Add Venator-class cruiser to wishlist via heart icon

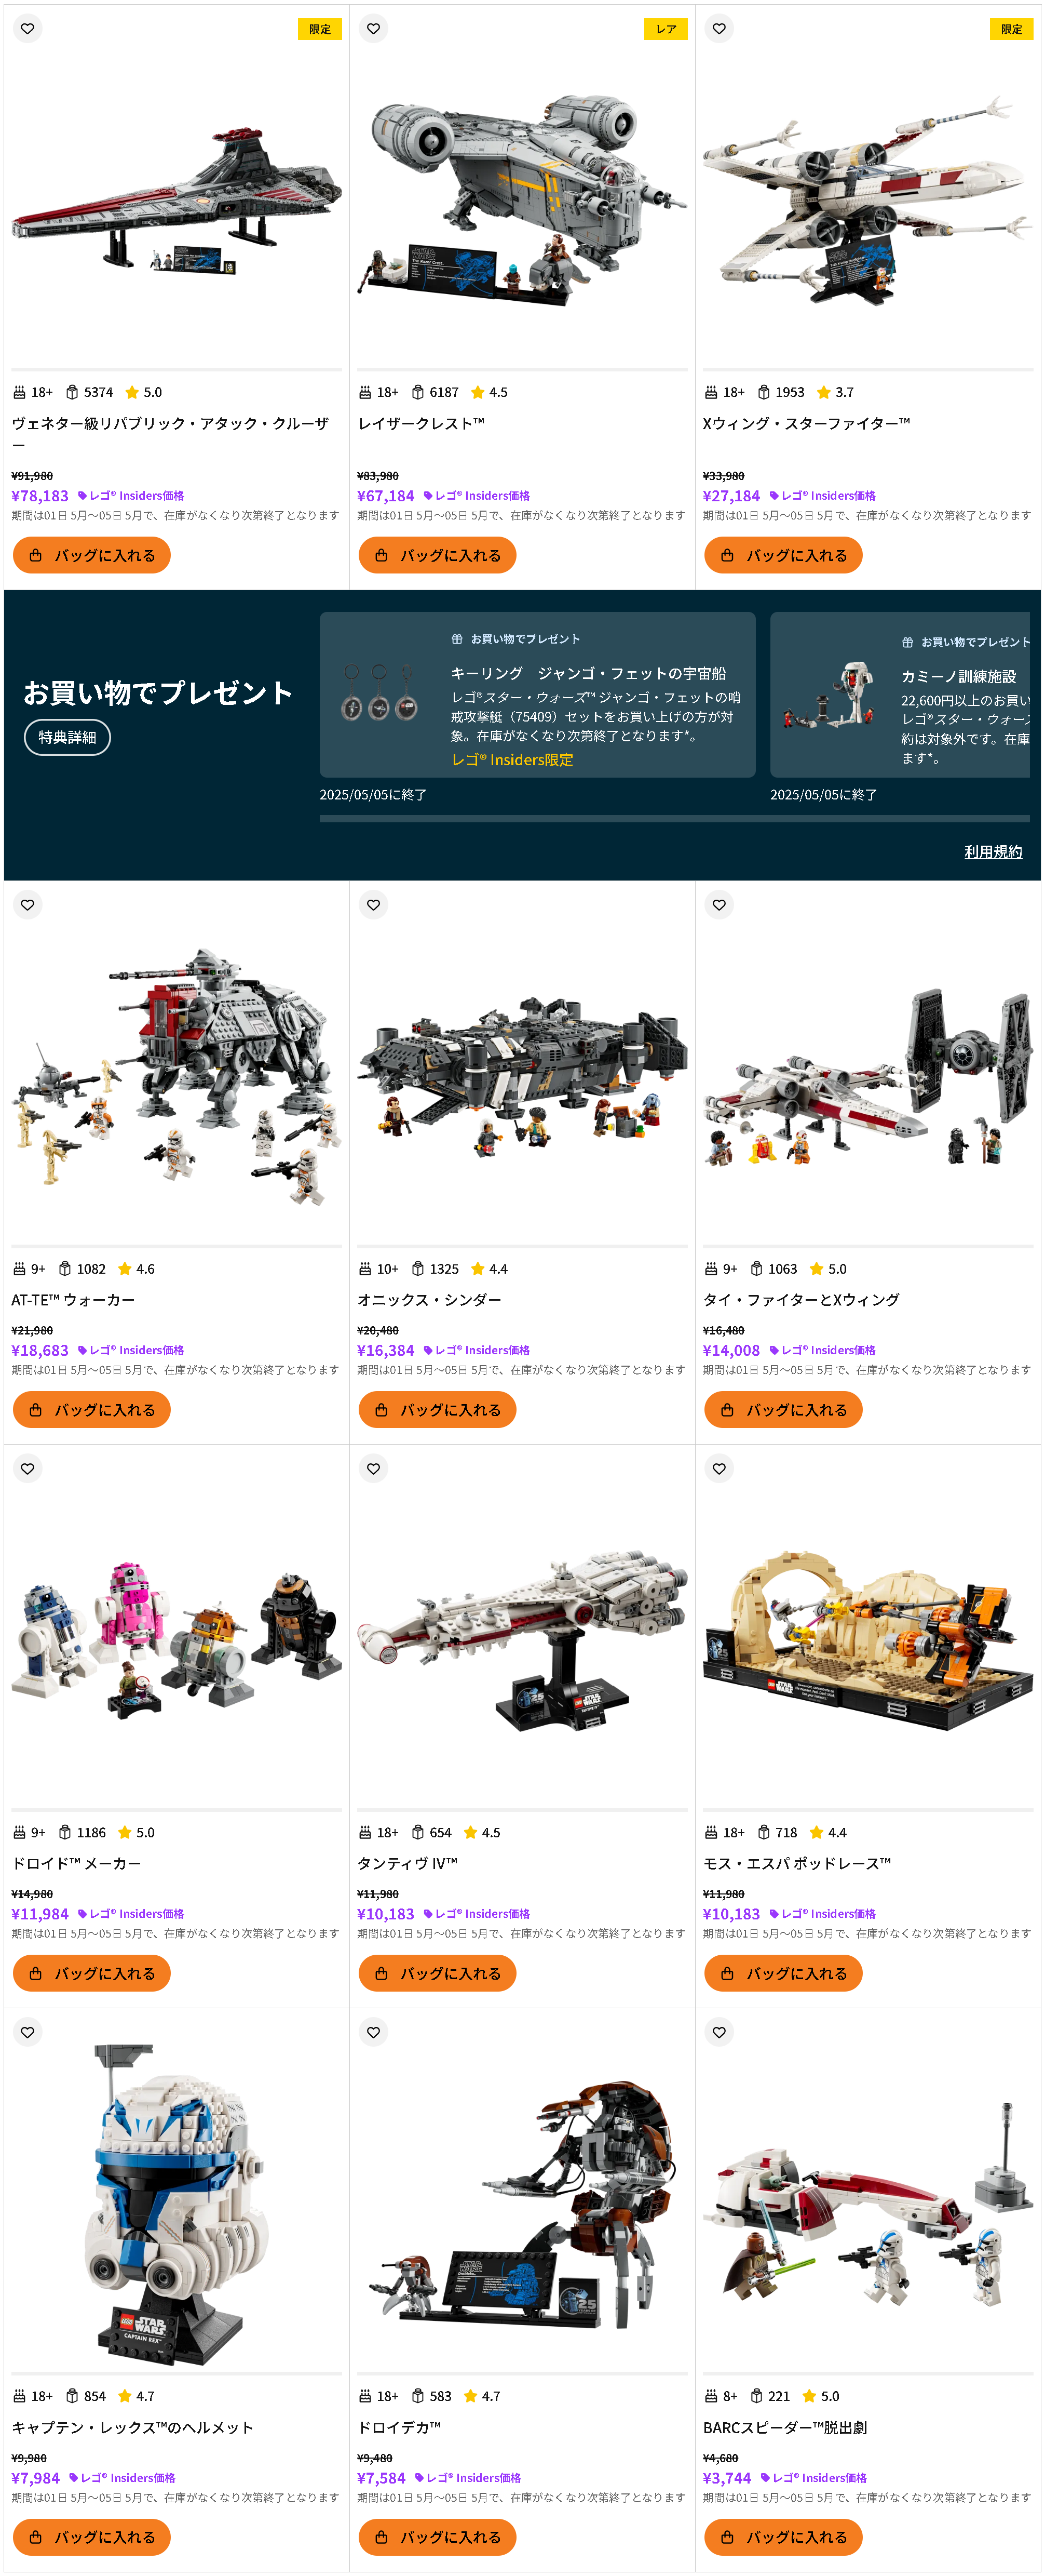28,29
